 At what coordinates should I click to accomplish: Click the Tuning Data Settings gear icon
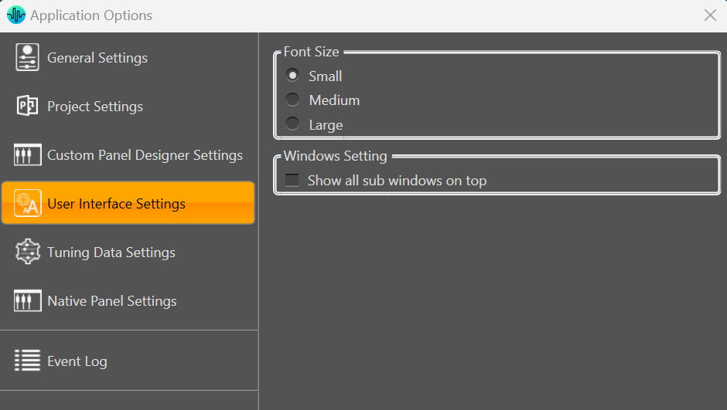(x=27, y=252)
